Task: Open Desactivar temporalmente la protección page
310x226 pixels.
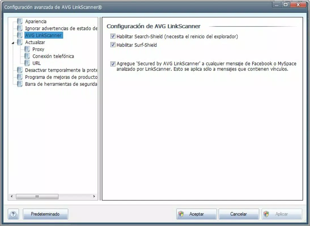Action: point(61,70)
